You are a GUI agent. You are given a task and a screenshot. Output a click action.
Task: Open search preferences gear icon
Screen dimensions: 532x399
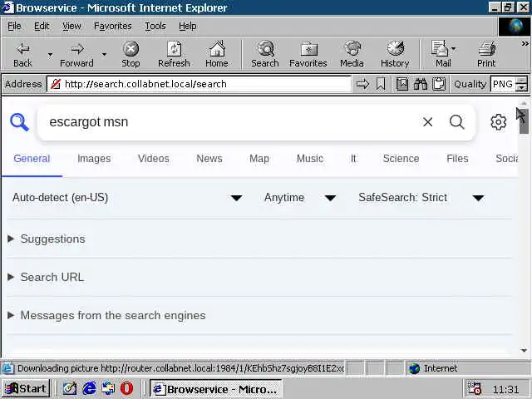(x=499, y=122)
